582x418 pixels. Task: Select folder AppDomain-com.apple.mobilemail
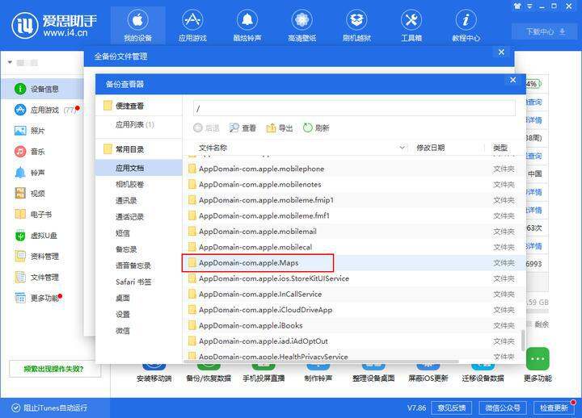click(352, 232)
